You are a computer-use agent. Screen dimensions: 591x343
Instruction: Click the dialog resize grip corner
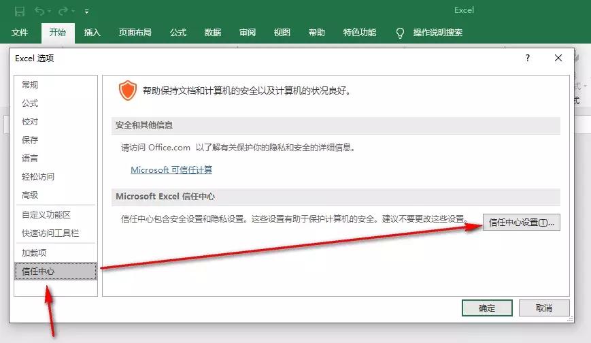coord(571,319)
